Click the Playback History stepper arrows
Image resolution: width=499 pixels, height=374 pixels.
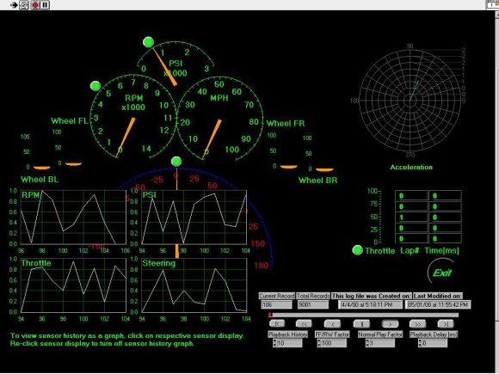point(274,343)
